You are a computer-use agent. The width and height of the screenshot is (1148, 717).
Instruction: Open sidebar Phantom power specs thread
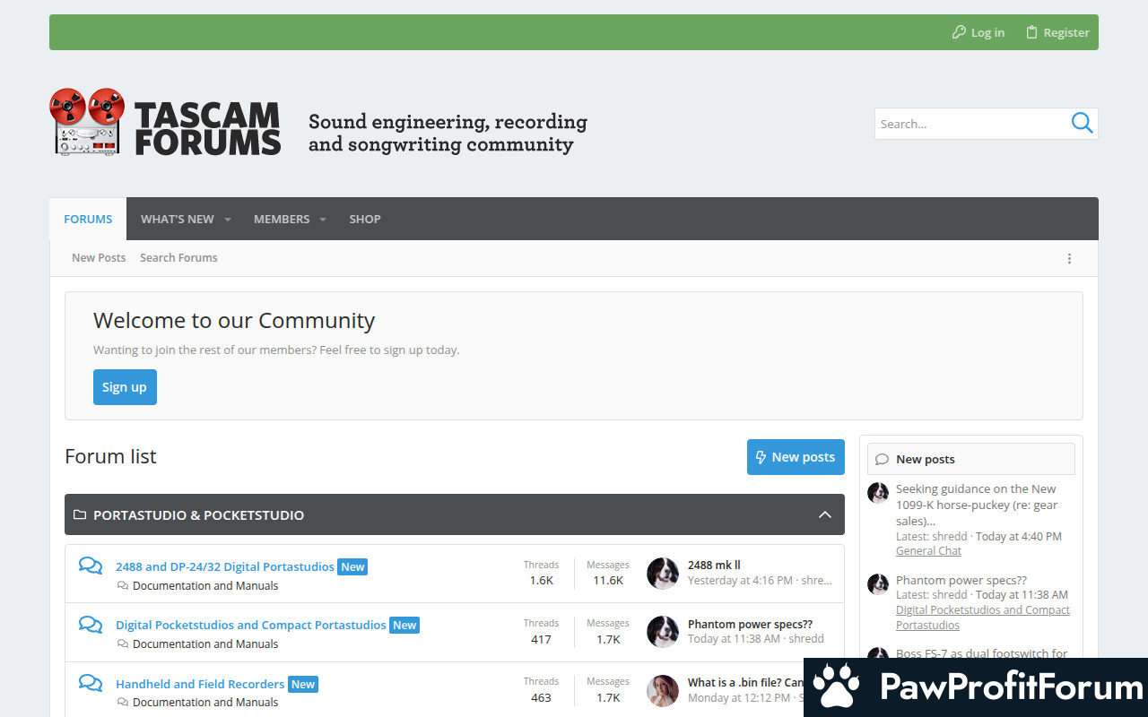[x=961, y=580]
